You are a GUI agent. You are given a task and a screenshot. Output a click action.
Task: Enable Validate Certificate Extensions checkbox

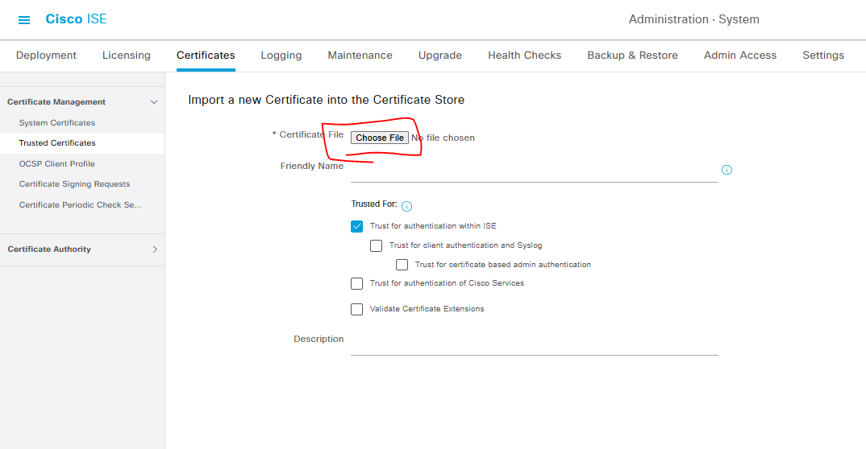(356, 309)
